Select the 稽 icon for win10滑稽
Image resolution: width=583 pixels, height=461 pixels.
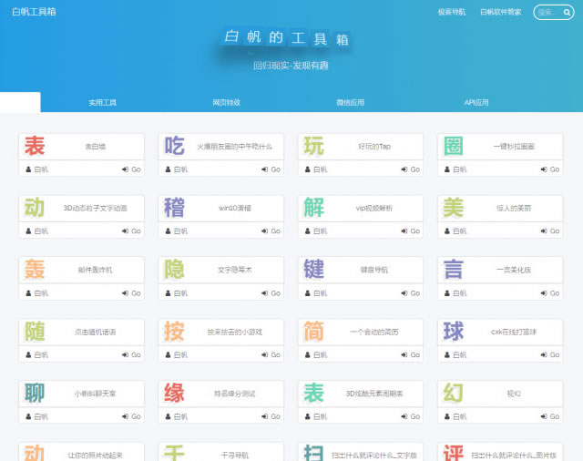[x=174, y=208]
